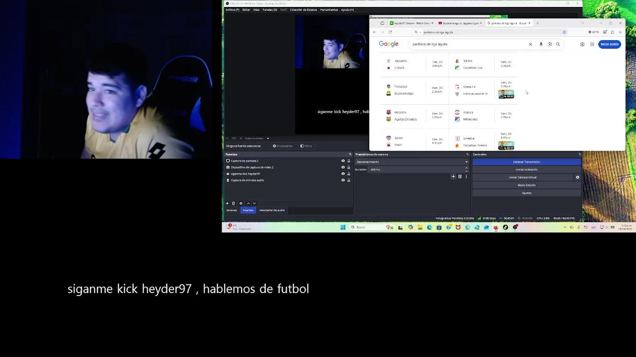Open Paneles menu in OBS

tap(270, 10)
